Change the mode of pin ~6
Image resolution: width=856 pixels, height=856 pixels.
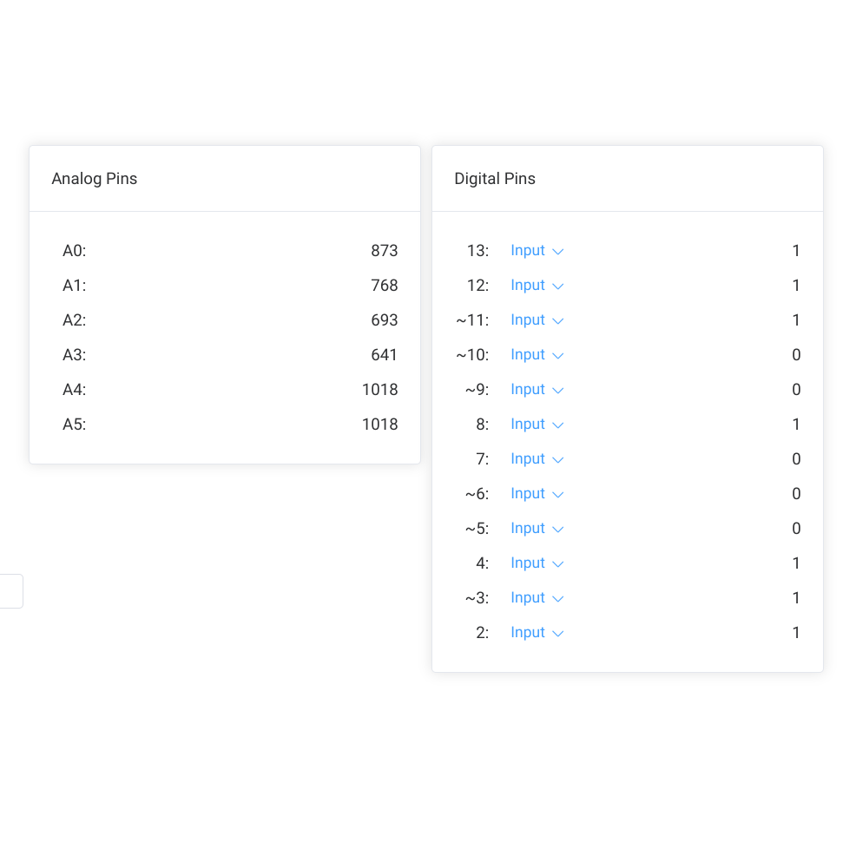point(537,494)
